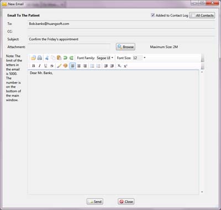
Task: Click the New Email window envelope icon
Action: click(x=4, y=4)
